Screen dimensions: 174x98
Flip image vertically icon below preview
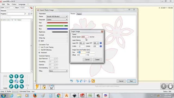89,81
